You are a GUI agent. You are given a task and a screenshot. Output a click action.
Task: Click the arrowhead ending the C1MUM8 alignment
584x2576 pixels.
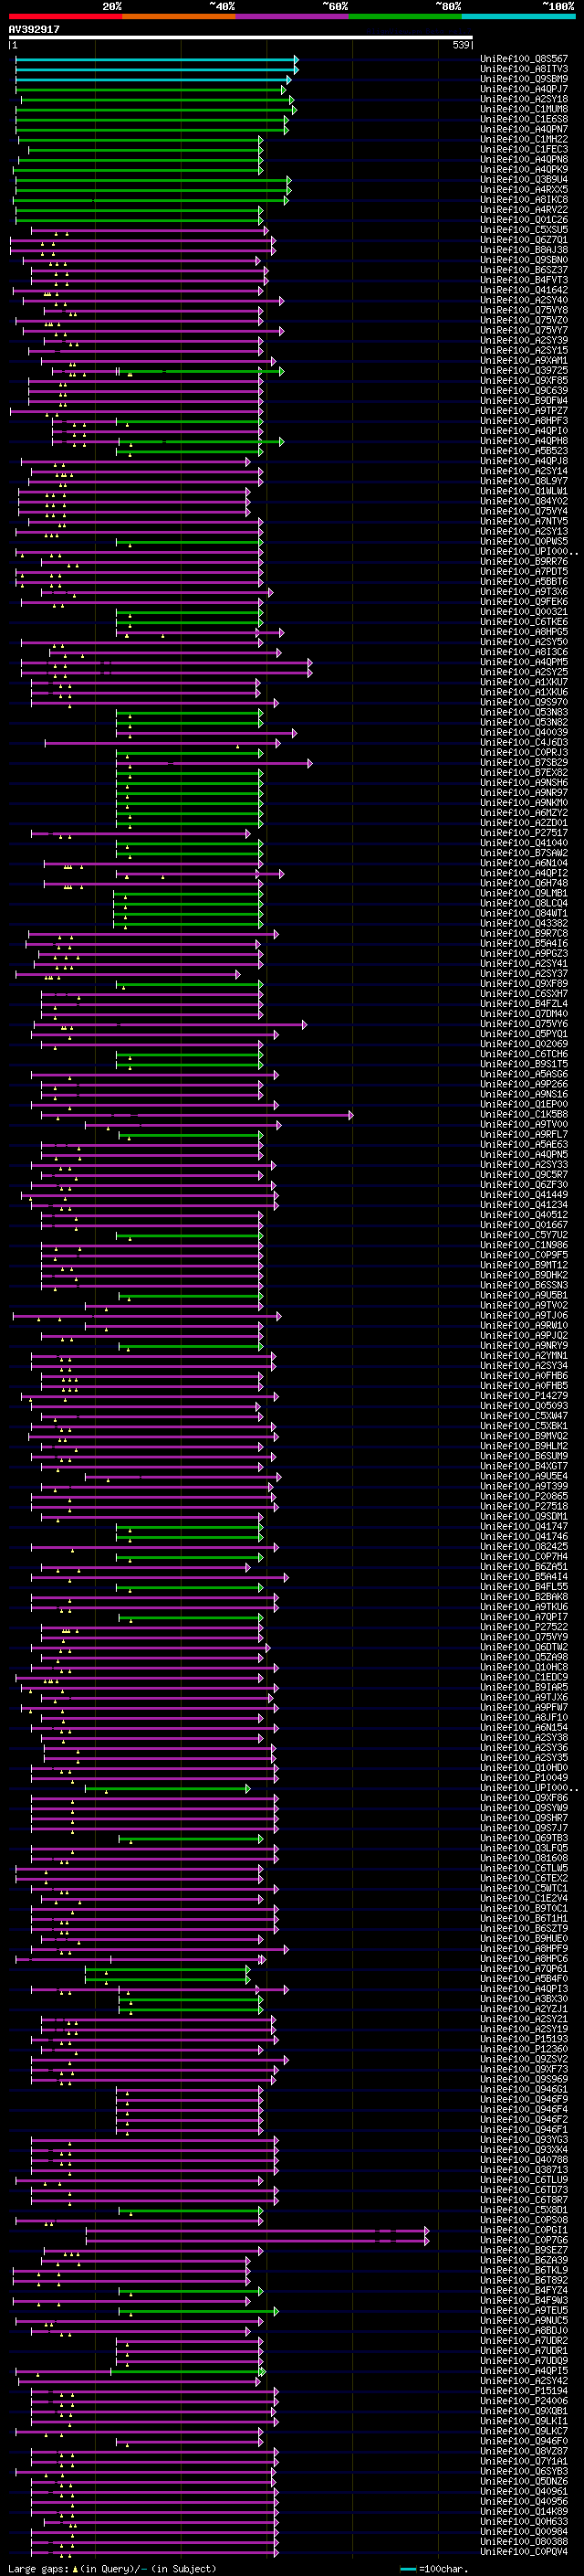click(x=295, y=109)
